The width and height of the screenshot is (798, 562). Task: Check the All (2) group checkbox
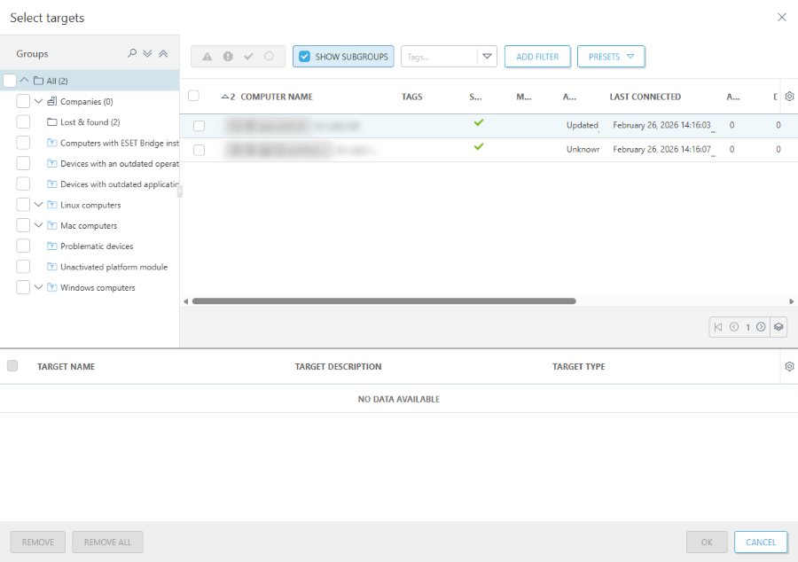click(x=10, y=81)
